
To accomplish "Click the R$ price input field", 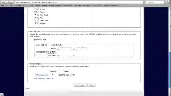I will [x=65, y=49].
